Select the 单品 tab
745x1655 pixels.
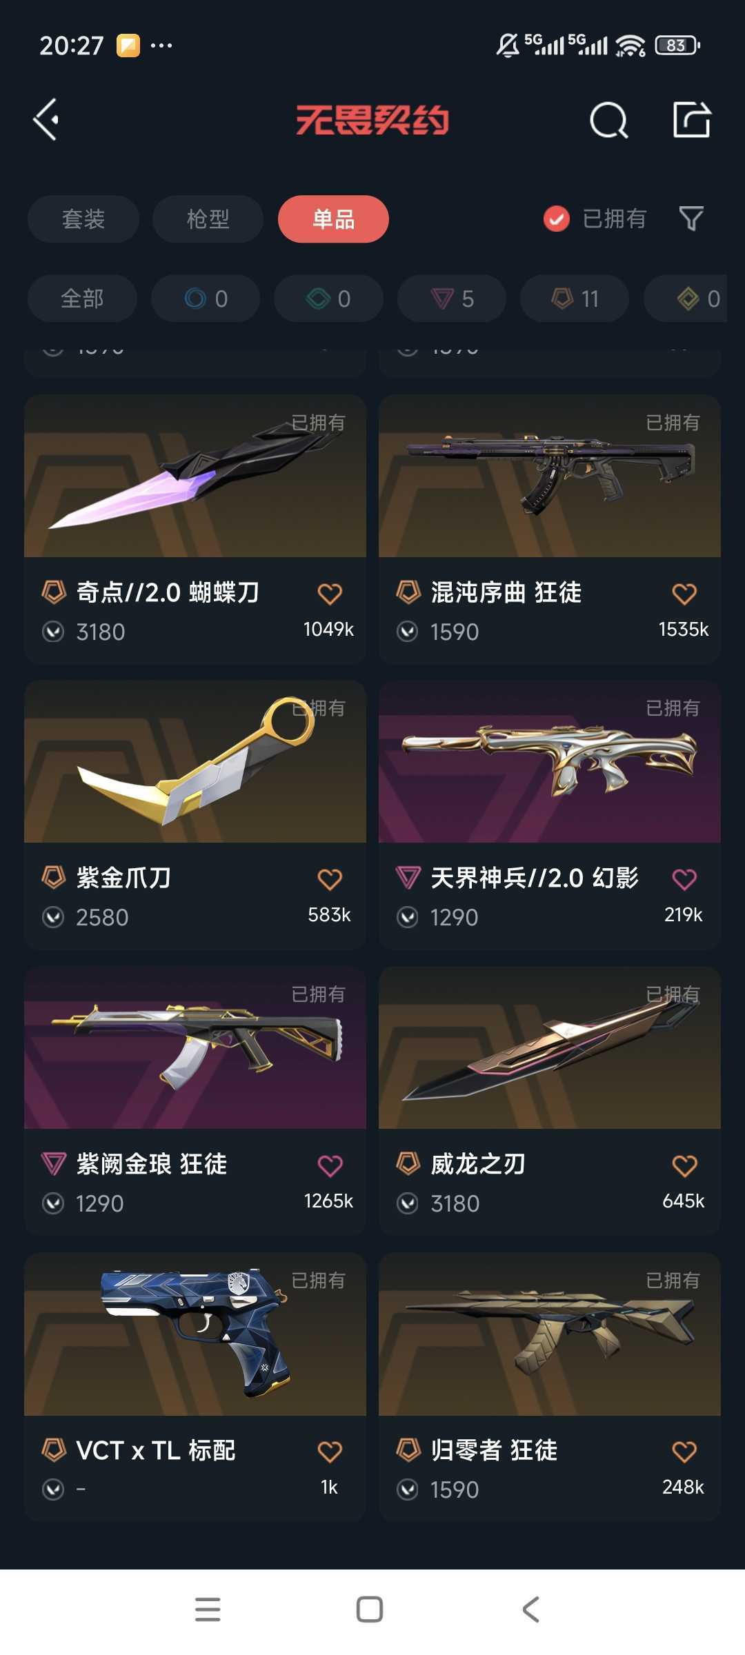[333, 219]
